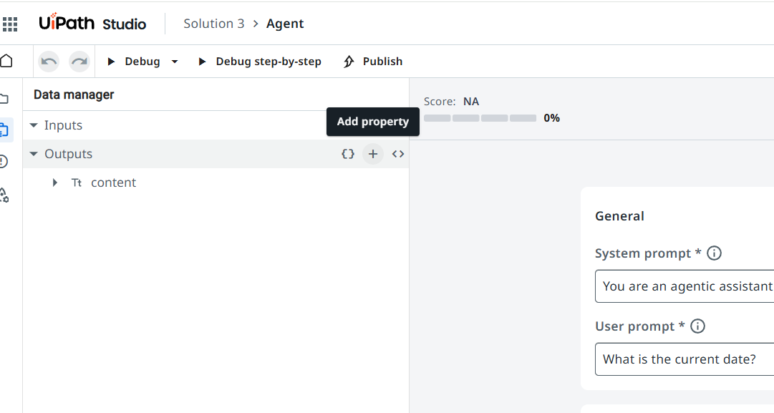Click Add property plus icon in Outputs
The width and height of the screenshot is (774, 413).
tap(373, 154)
